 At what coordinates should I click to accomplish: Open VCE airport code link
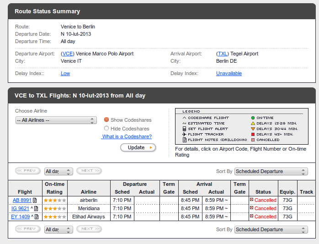click(68, 54)
